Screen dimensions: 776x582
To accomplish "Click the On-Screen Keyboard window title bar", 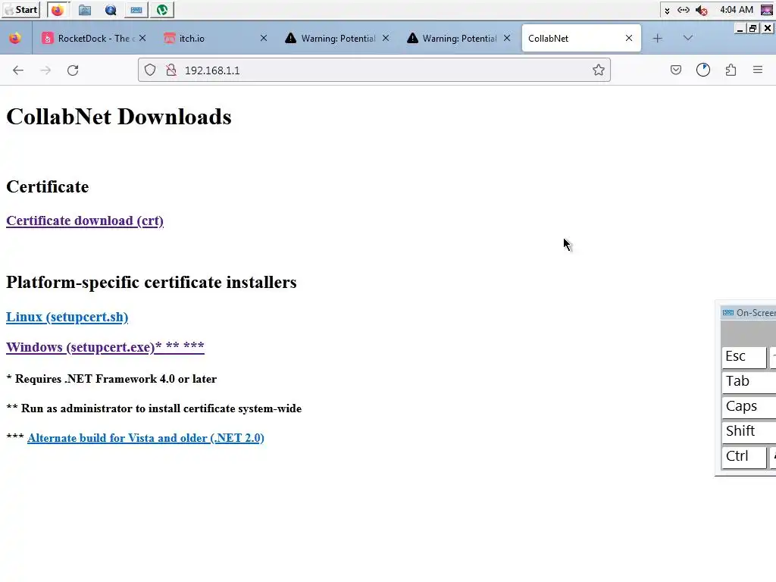I will coord(748,313).
